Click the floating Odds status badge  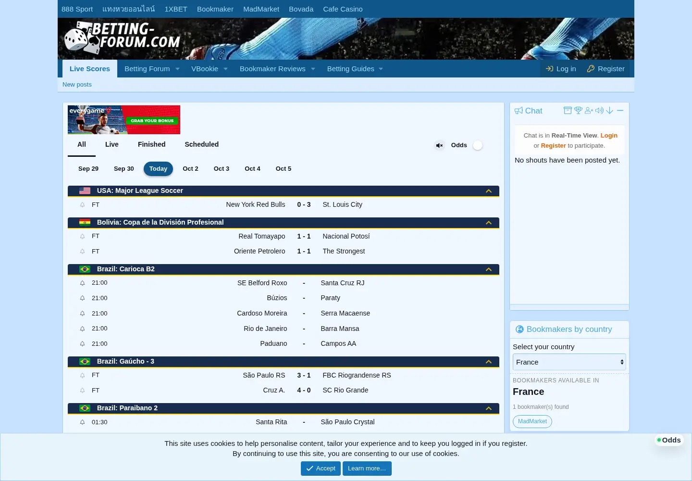(668, 440)
